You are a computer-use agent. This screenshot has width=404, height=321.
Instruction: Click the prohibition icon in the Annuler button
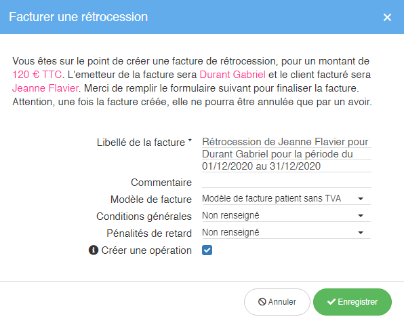coord(262,301)
